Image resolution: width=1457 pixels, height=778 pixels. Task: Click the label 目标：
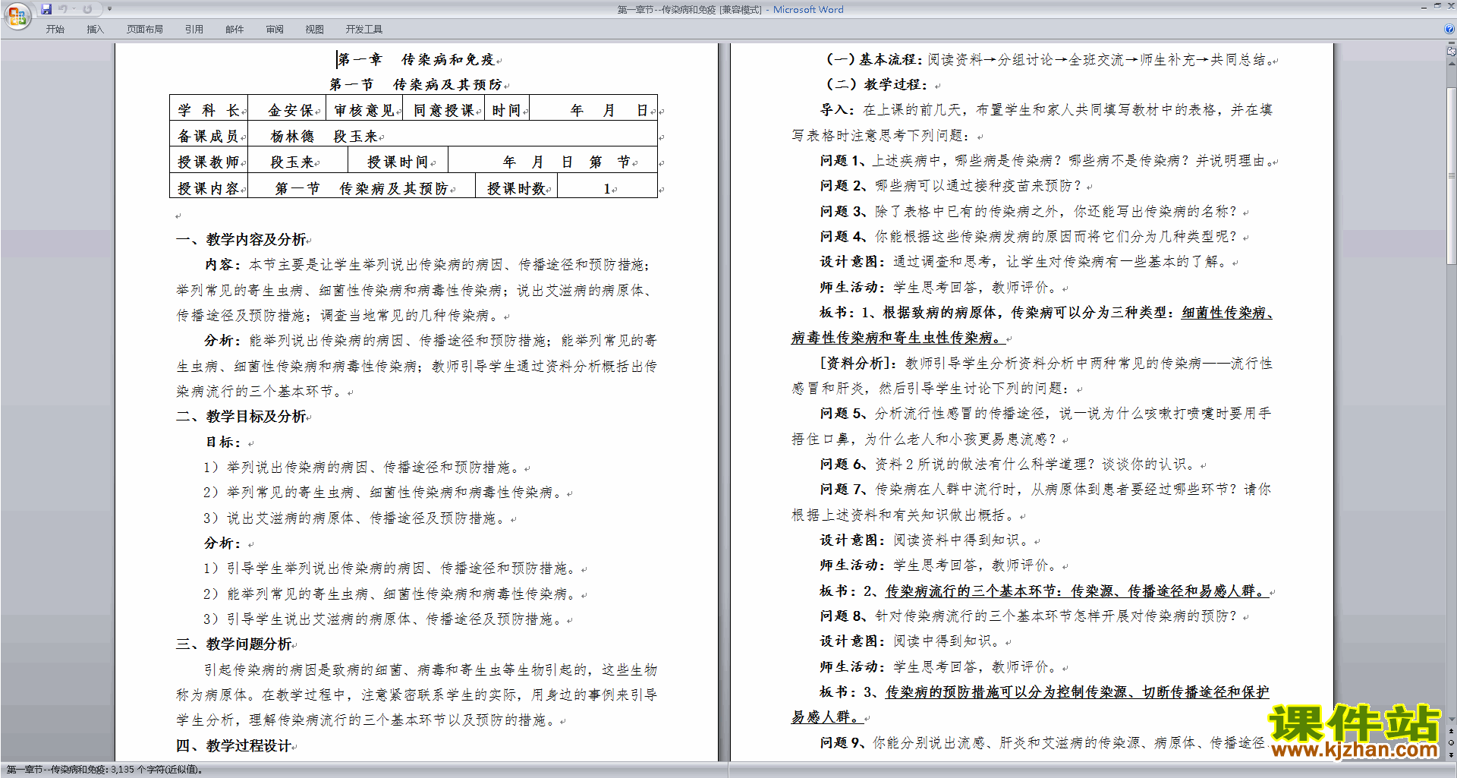tap(223, 442)
